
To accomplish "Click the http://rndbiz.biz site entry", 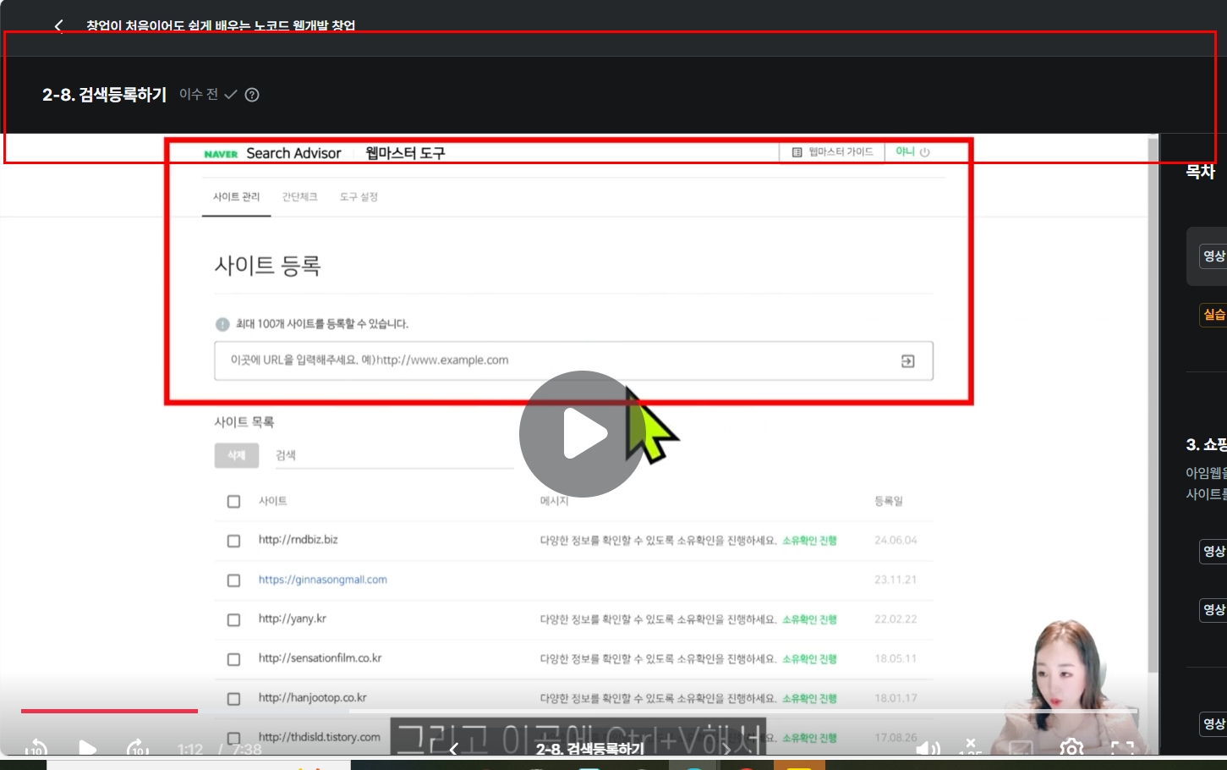I will (x=299, y=540).
